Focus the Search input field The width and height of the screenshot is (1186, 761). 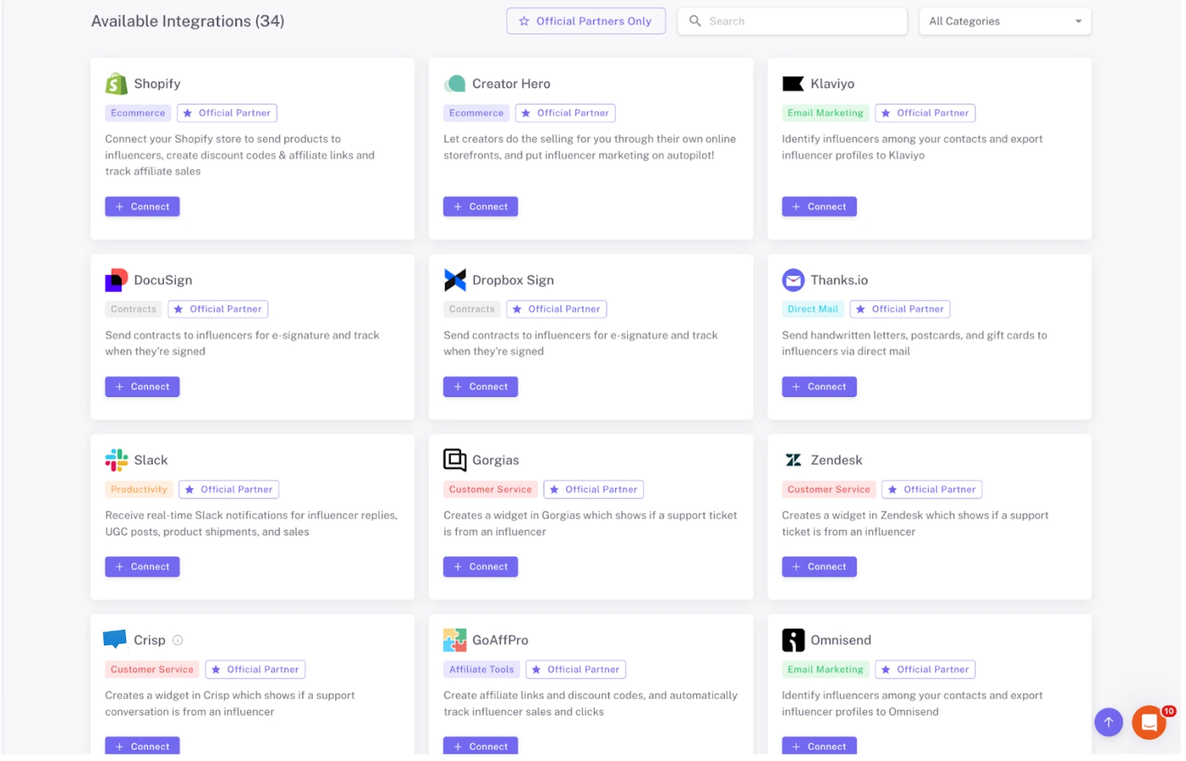click(x=792, y=21)
